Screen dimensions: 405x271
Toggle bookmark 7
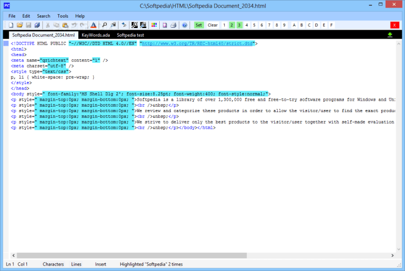coord(269,25)
